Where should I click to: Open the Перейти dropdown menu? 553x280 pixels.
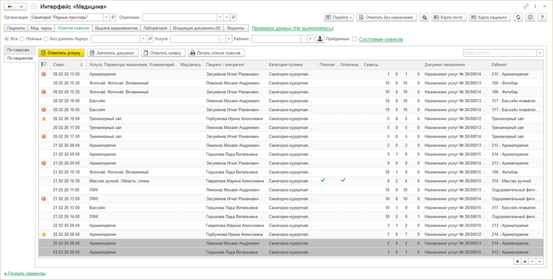click(x=338, y=17)
